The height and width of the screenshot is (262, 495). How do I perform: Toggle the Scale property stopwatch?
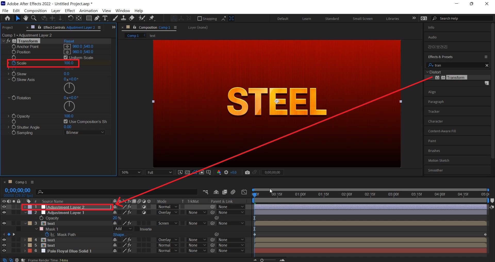tap(14, 63)
